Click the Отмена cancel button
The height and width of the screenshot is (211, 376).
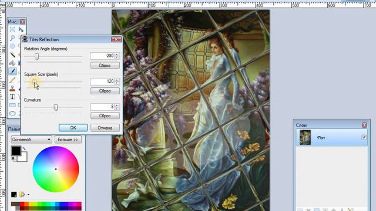point(105,128)
